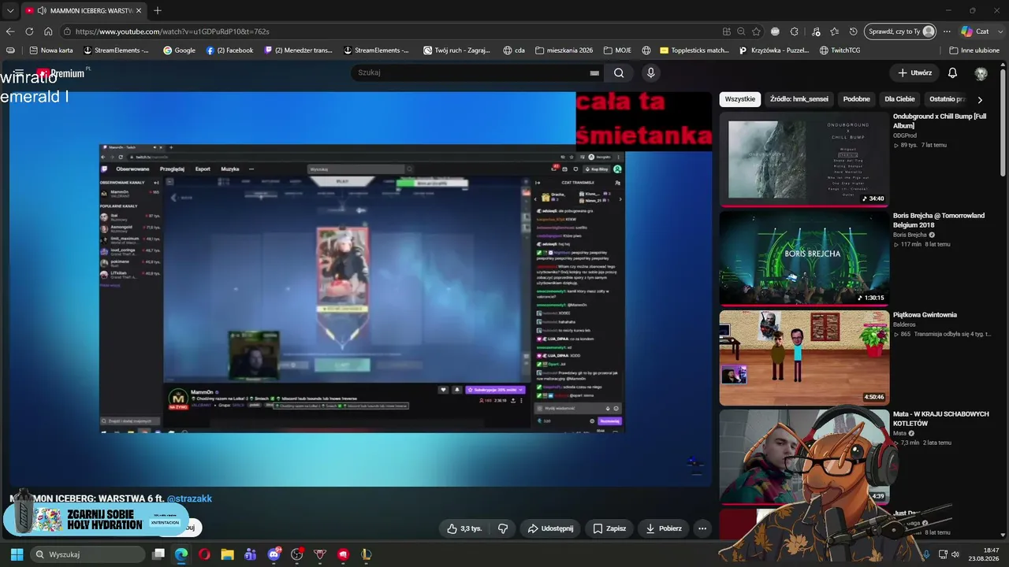Open the MOJE bookmarks folder
1009x567 pixels.
617,50
